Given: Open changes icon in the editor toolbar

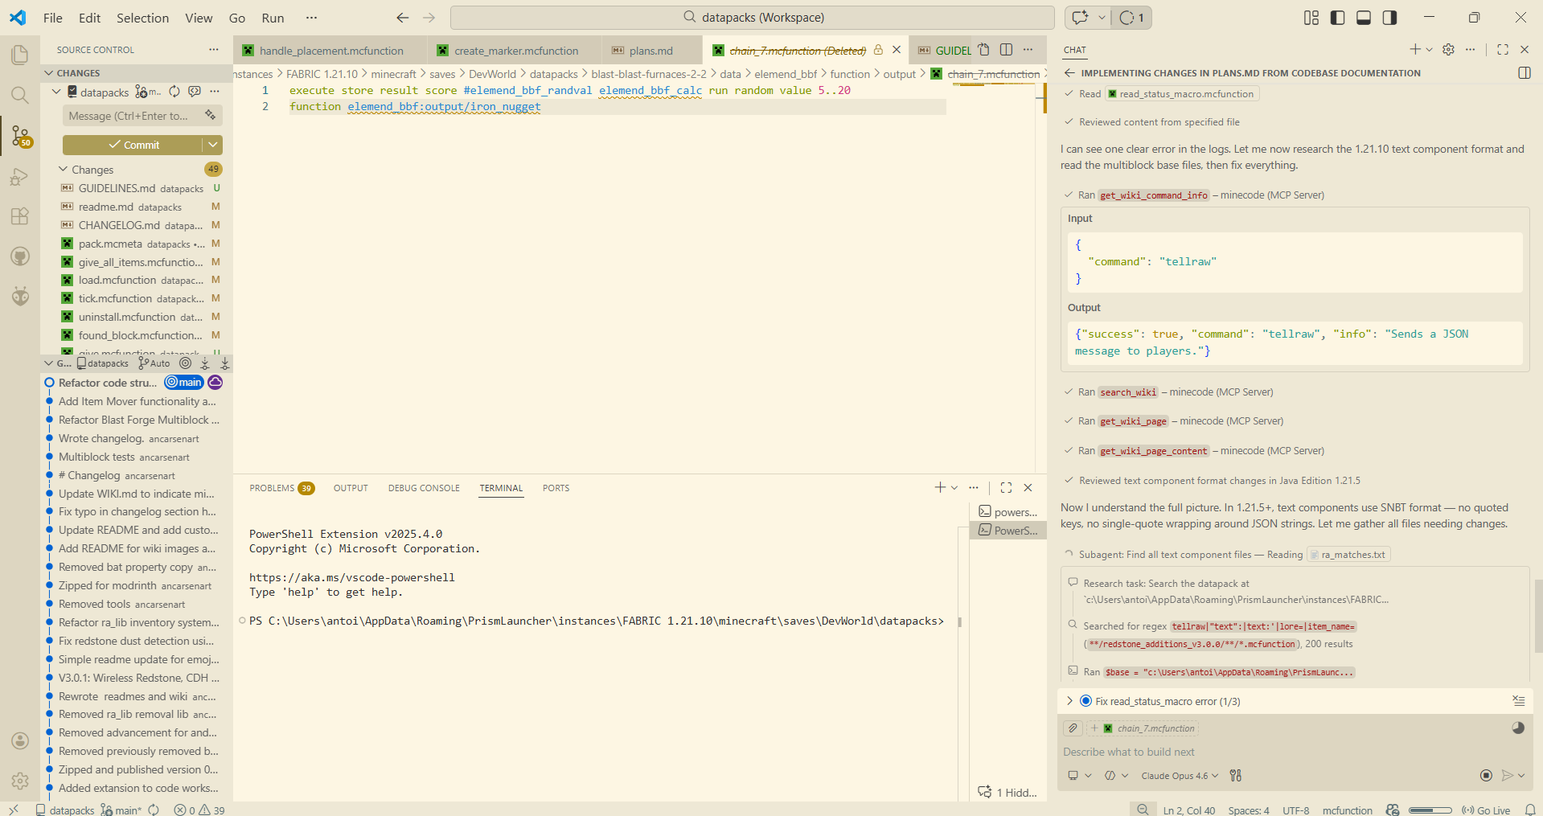Looking at the screenshot, I should (983, 50).
